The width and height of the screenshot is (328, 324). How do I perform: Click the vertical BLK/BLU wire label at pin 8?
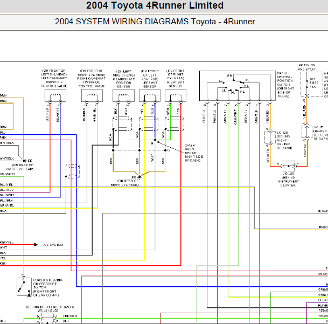204,116
